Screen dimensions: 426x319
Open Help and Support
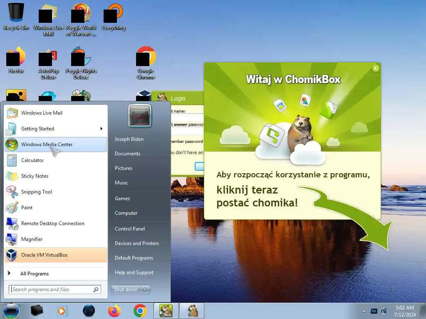coord(134,272)
